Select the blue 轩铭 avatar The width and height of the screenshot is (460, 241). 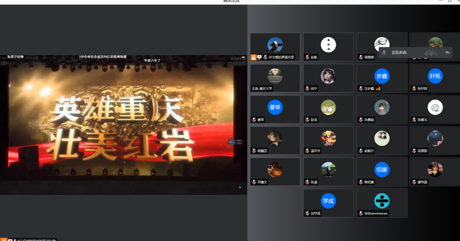point(435,76)
